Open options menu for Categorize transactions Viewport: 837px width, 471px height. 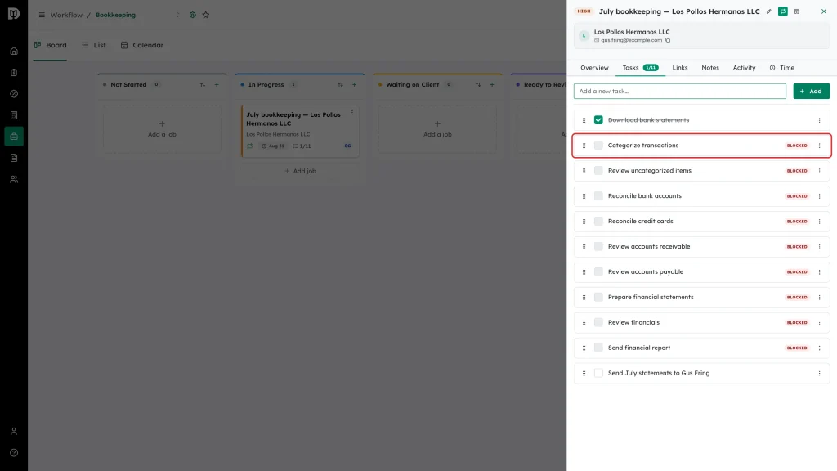click(819, 146)
